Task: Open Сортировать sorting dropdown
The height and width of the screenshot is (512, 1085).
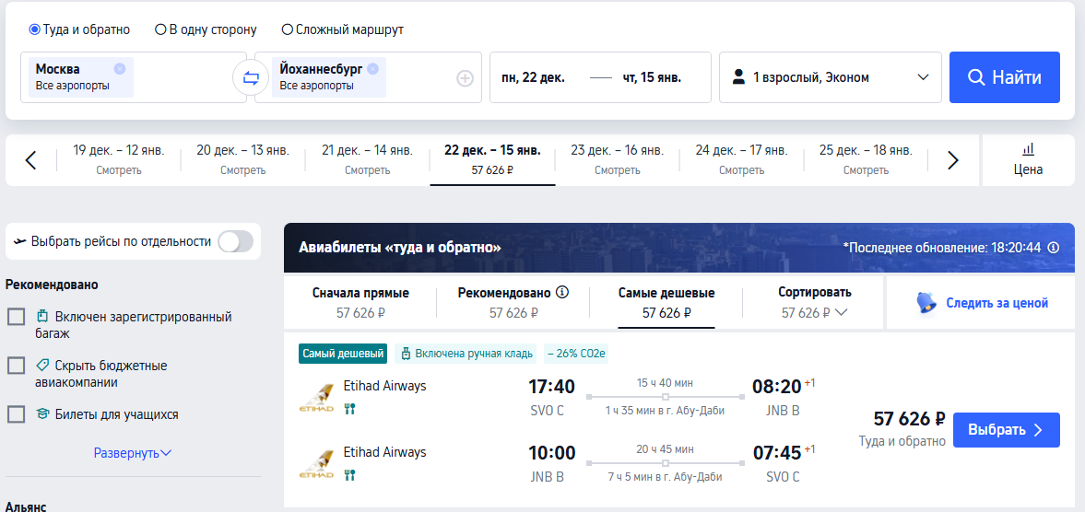Action: 815,302
